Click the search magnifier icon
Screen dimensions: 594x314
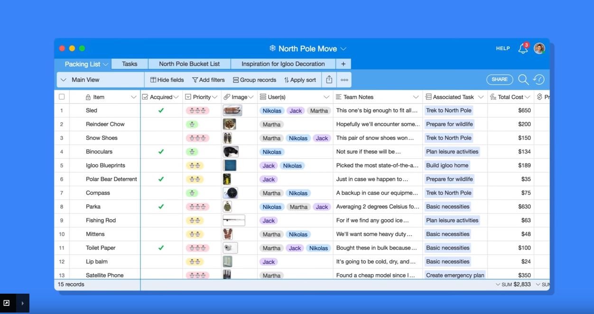coord(523,80)
